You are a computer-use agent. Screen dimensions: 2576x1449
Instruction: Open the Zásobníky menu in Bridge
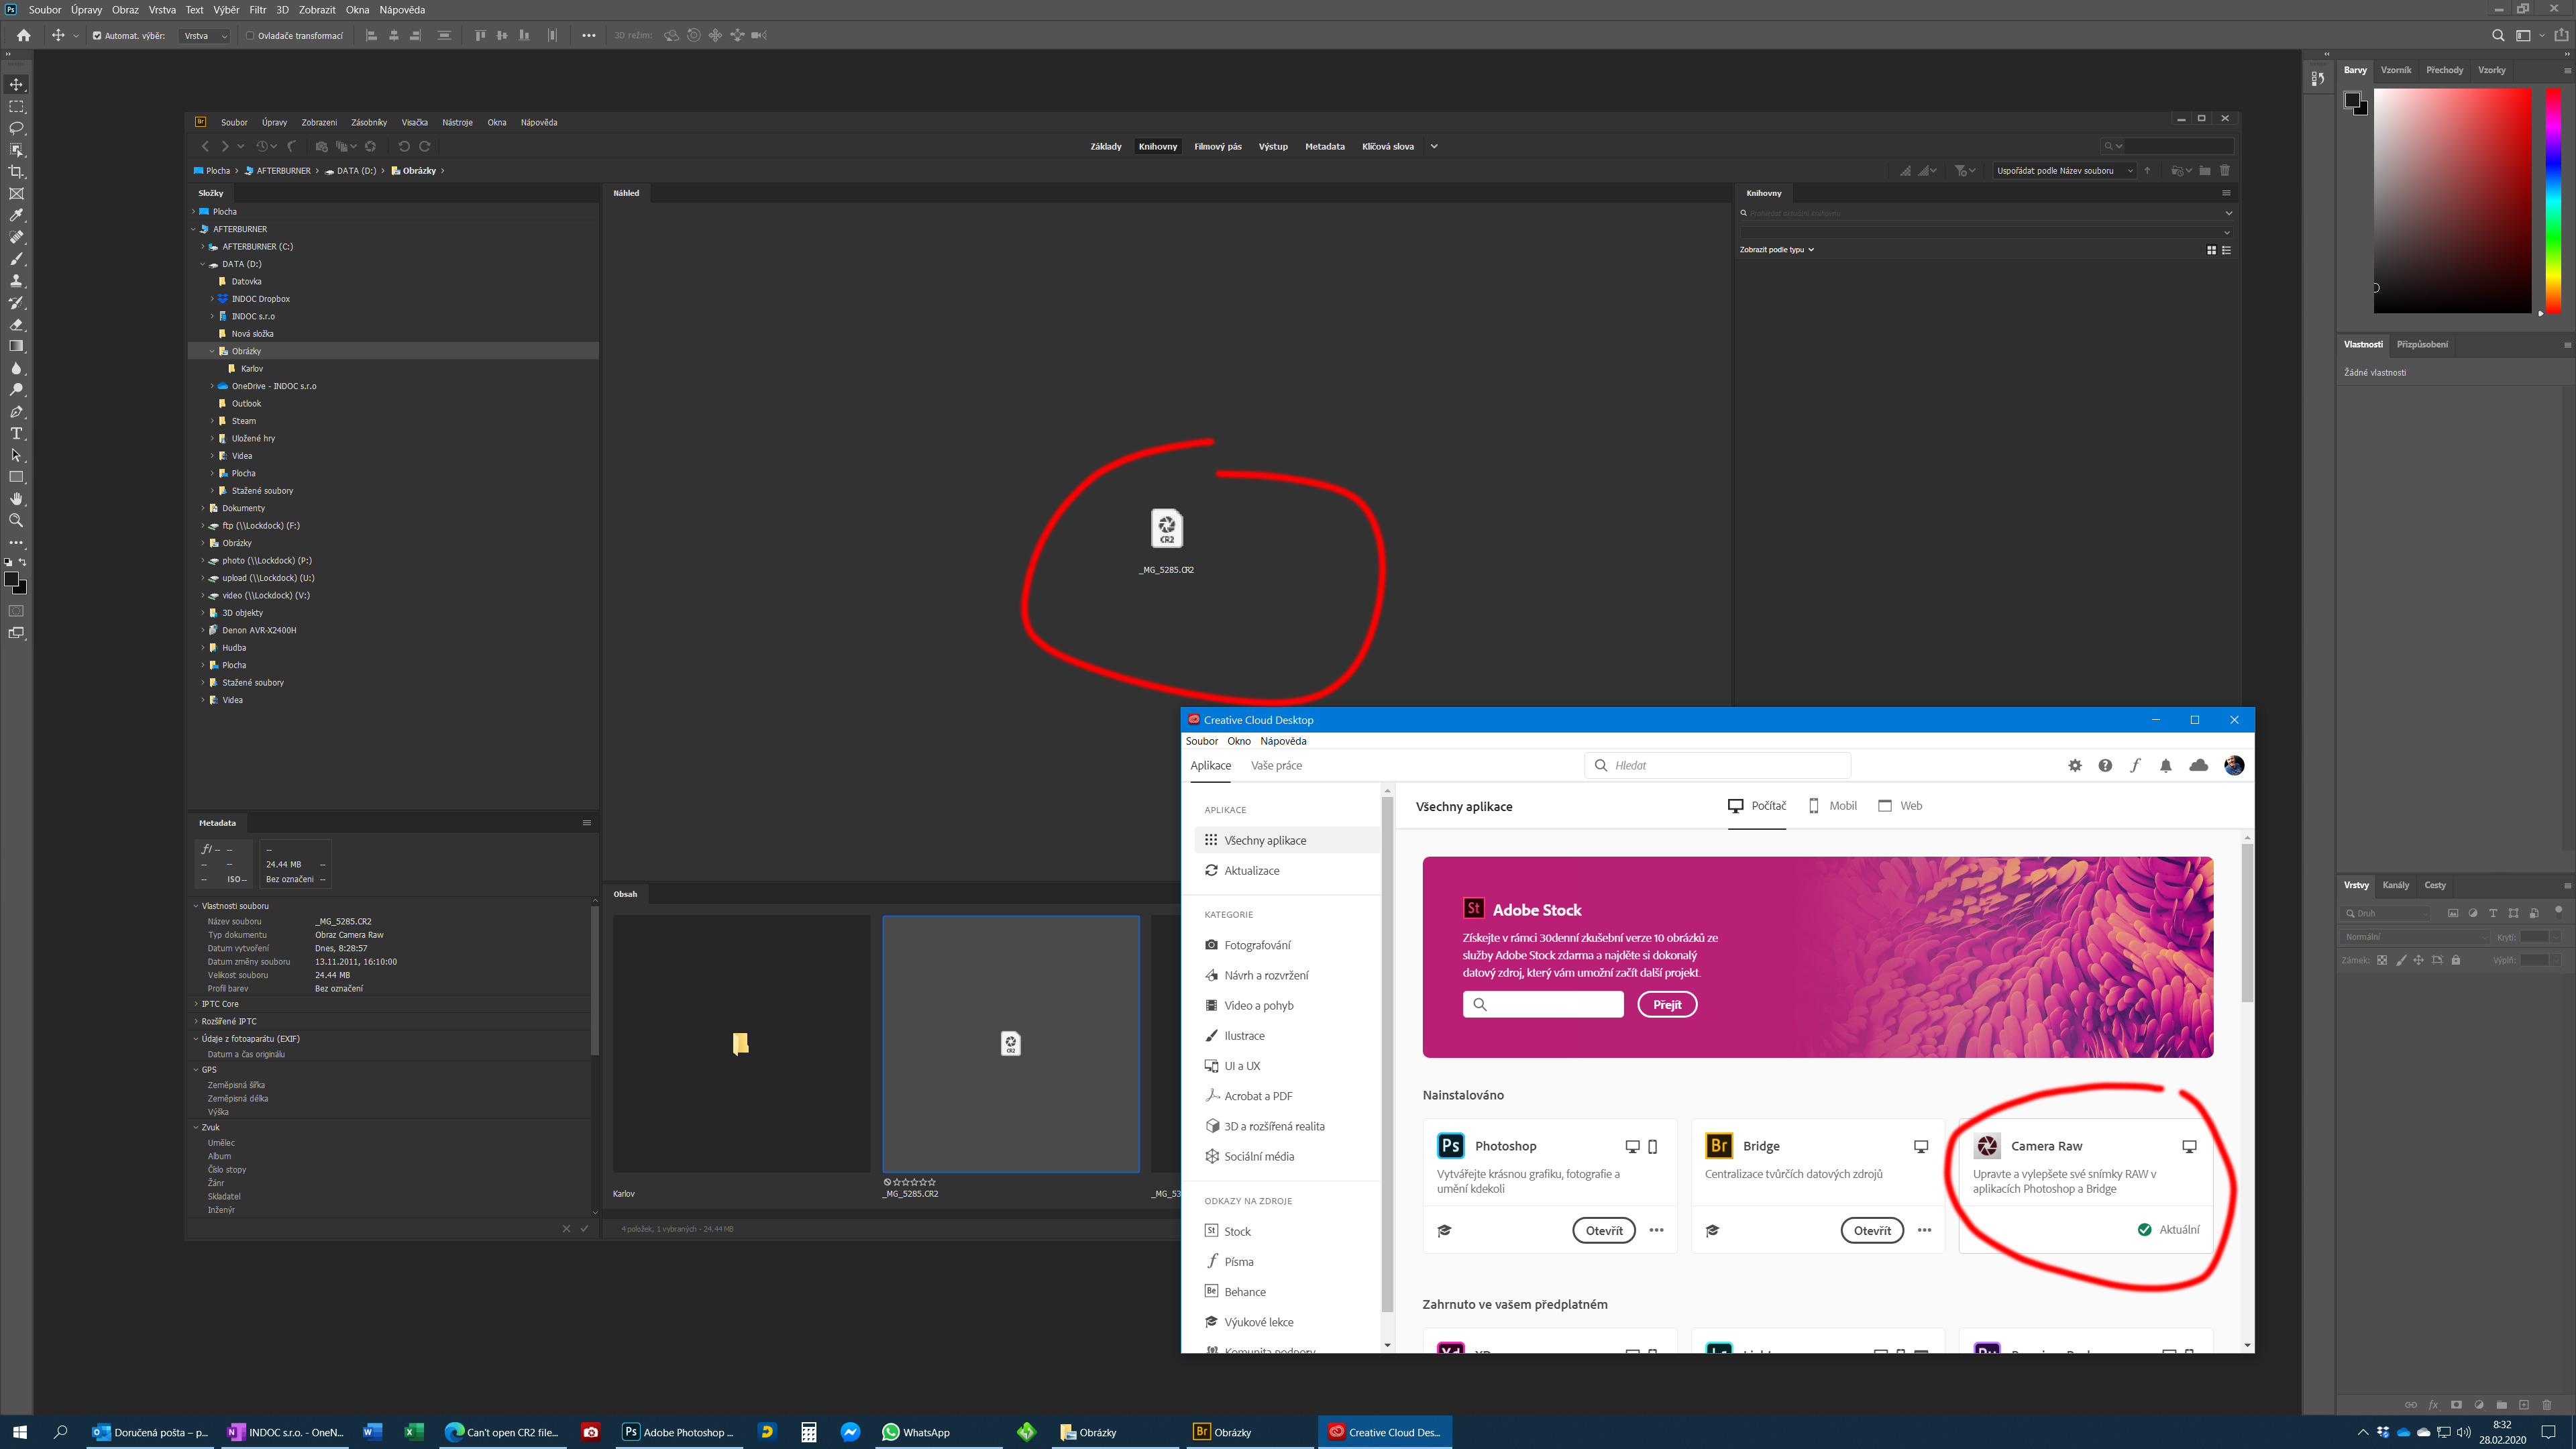(x=368, y=122)
